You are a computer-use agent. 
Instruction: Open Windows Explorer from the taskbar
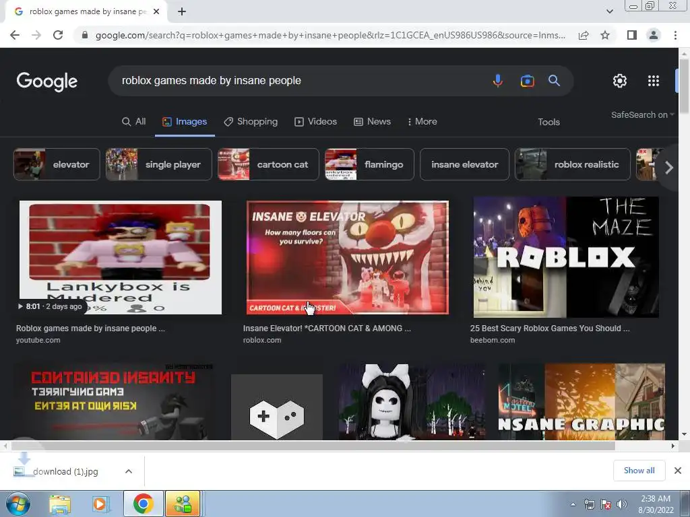pos(60,504)
